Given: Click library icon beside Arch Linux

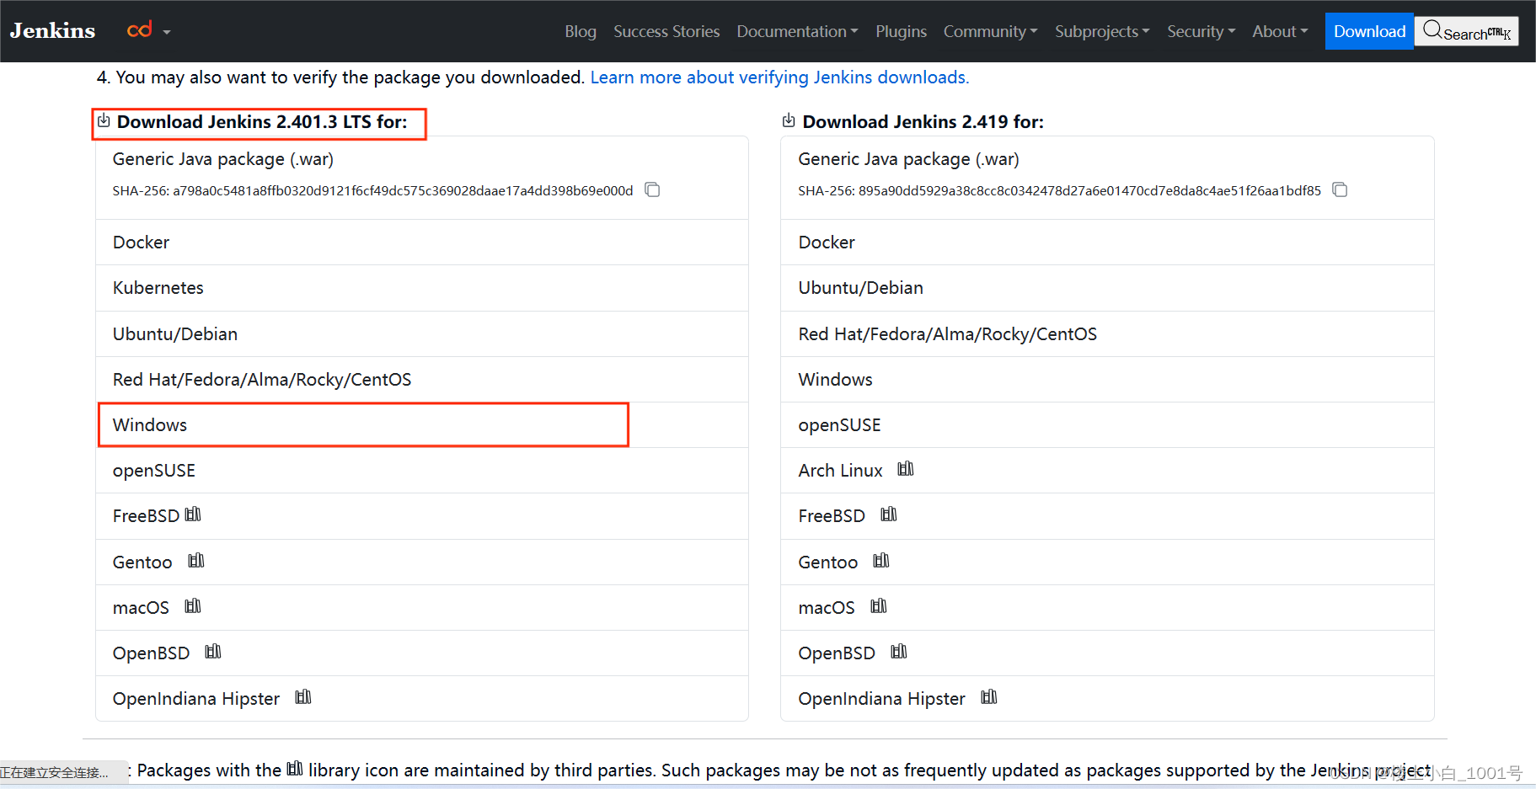Looking at the screenshot, I should [x=906, y=469].
